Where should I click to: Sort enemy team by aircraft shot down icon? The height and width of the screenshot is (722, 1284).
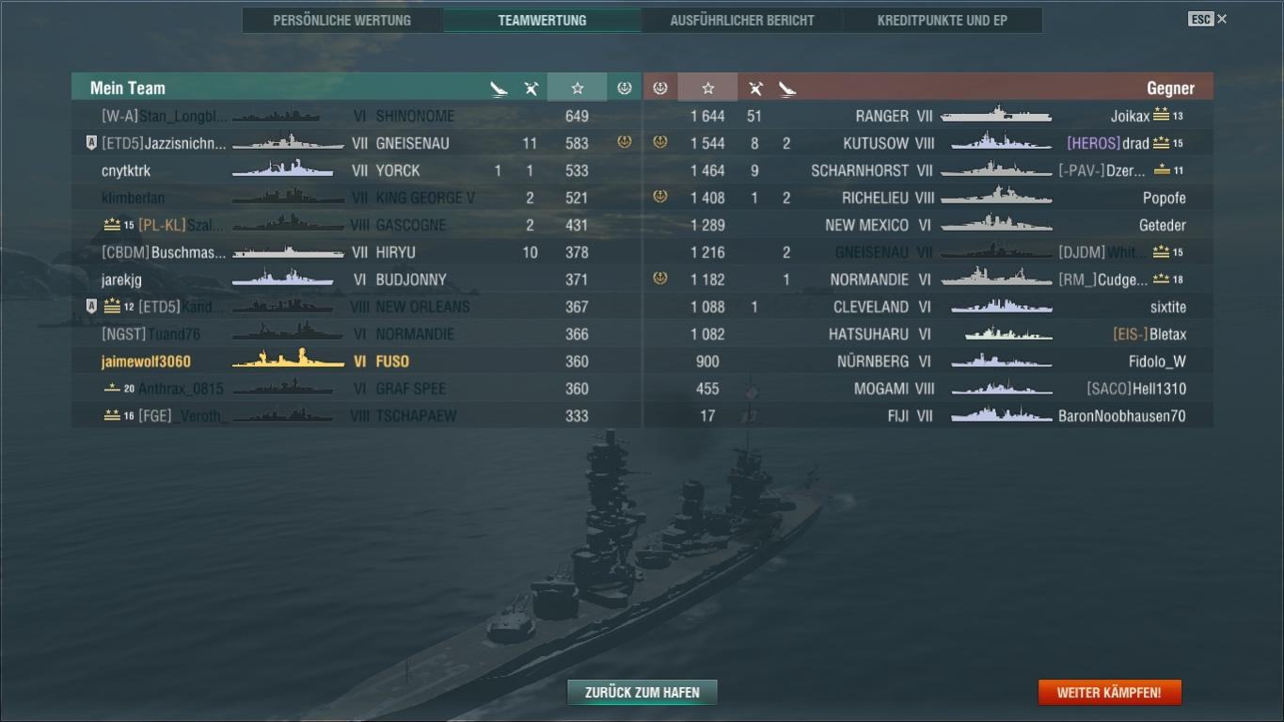(x=754, y=88)
